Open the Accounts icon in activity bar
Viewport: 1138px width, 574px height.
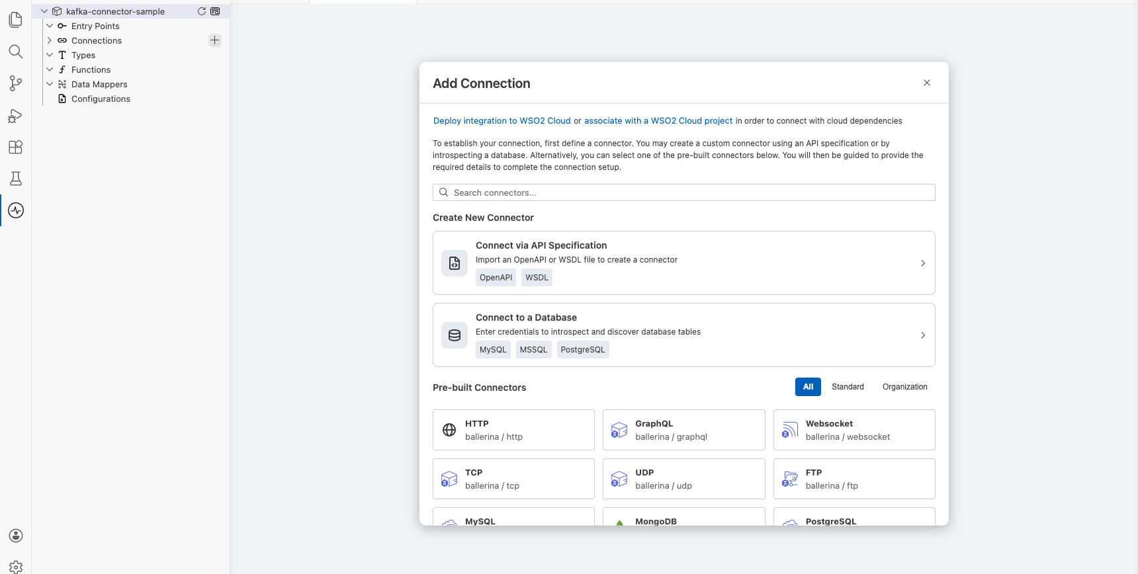[16, 536]
